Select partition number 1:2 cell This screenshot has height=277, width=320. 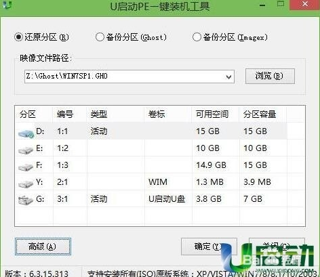(x=62, y=148)
